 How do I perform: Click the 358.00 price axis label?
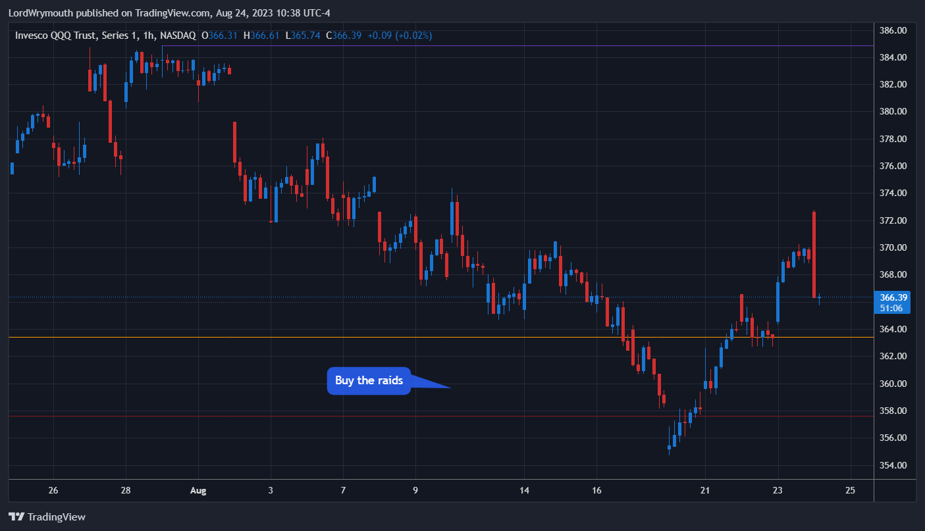pos(893,411)
